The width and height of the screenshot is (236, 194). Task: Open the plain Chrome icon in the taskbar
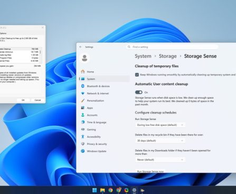(x=110, y=190)
